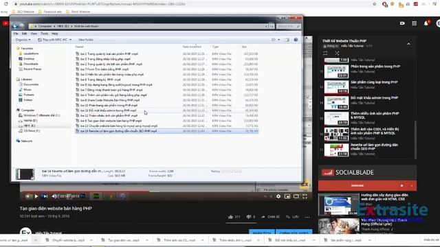Play the YouTube video

click(x=36, y=196)
